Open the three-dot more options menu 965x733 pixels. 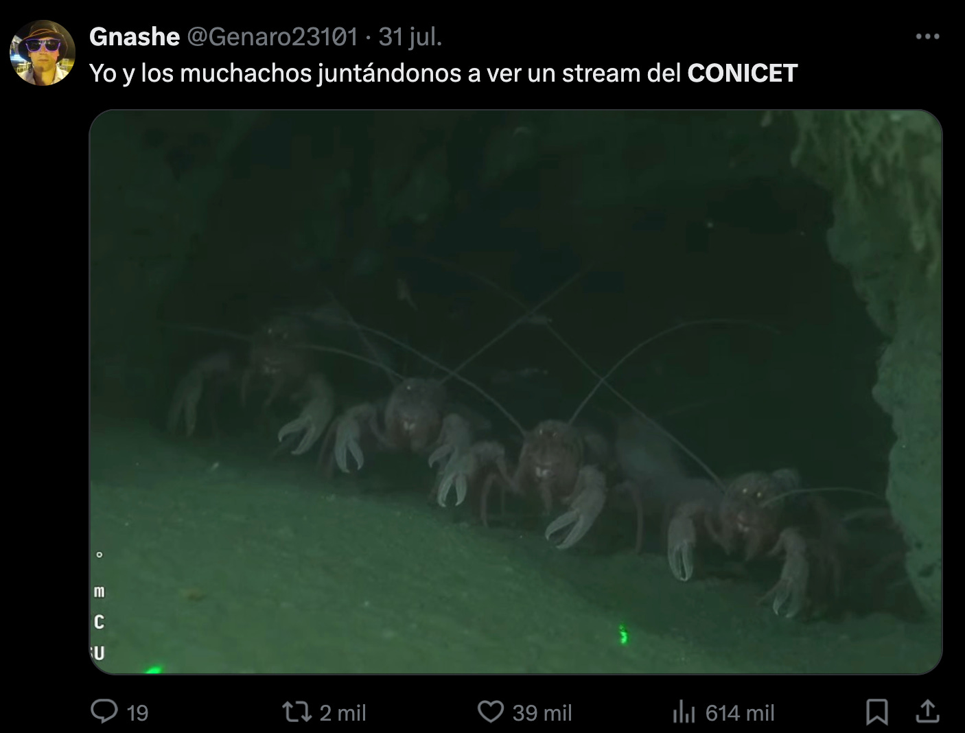(x=927, y=36)
